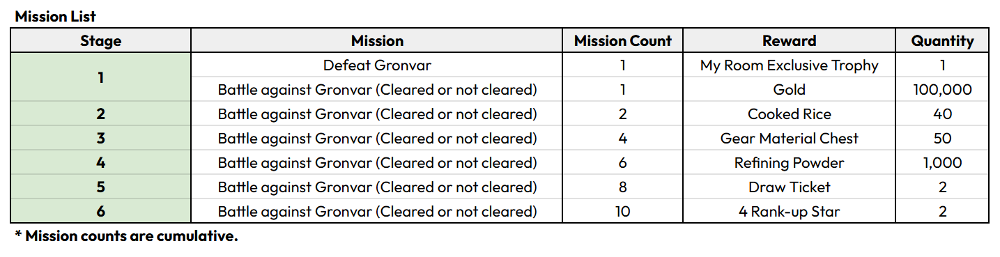The image size is (1000, 257).
Task: Select the Mission column header
Action: pos(377,41)
